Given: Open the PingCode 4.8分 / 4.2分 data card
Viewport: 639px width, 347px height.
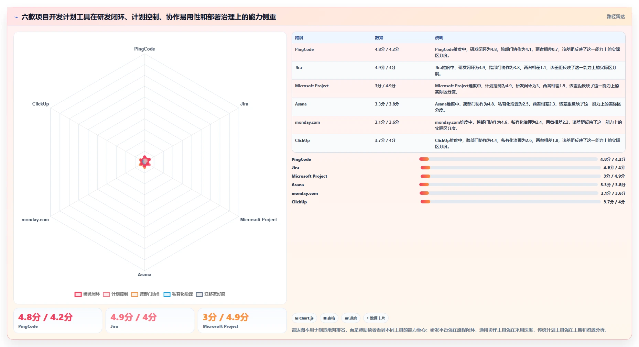Looking at the screenshot, I should pos(58,321).
